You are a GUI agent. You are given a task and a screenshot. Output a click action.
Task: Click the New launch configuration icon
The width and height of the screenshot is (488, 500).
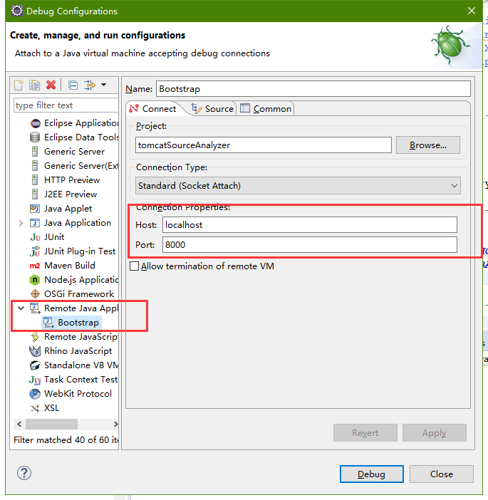coord(19,85)
